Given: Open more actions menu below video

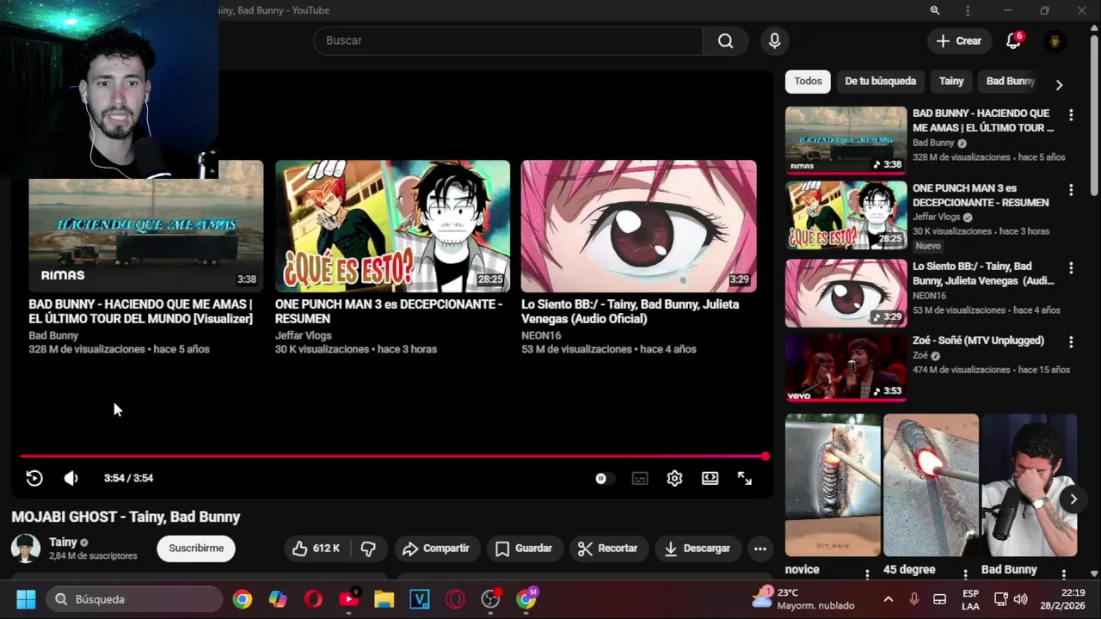Looking at the screenshot, I should [760, 548].
